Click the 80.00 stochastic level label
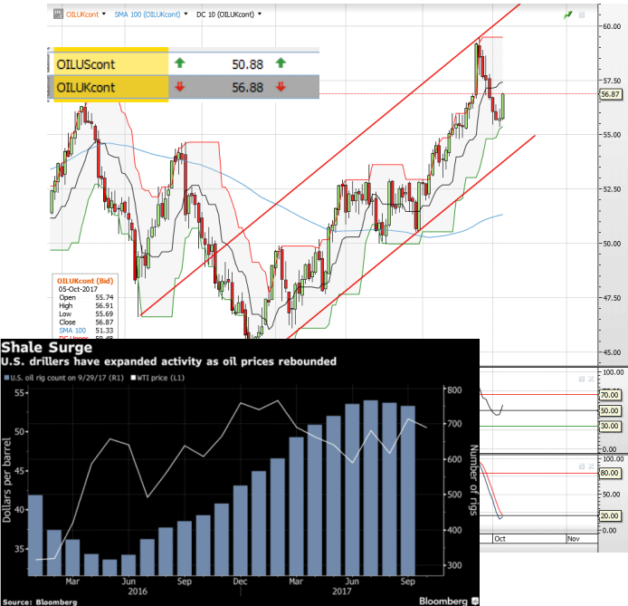This screenshot has height=606, width=628. [609, 473]
